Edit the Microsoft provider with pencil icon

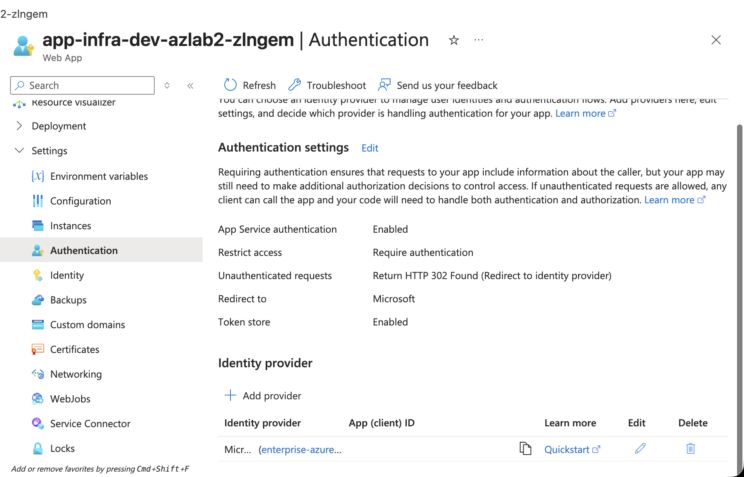pos(640,448)
